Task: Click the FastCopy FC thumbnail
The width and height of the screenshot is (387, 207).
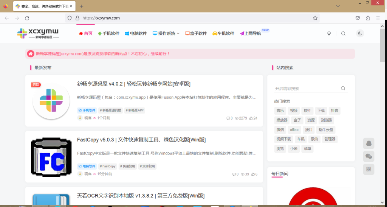Action: pyautogui.click(x=51, y=157)
